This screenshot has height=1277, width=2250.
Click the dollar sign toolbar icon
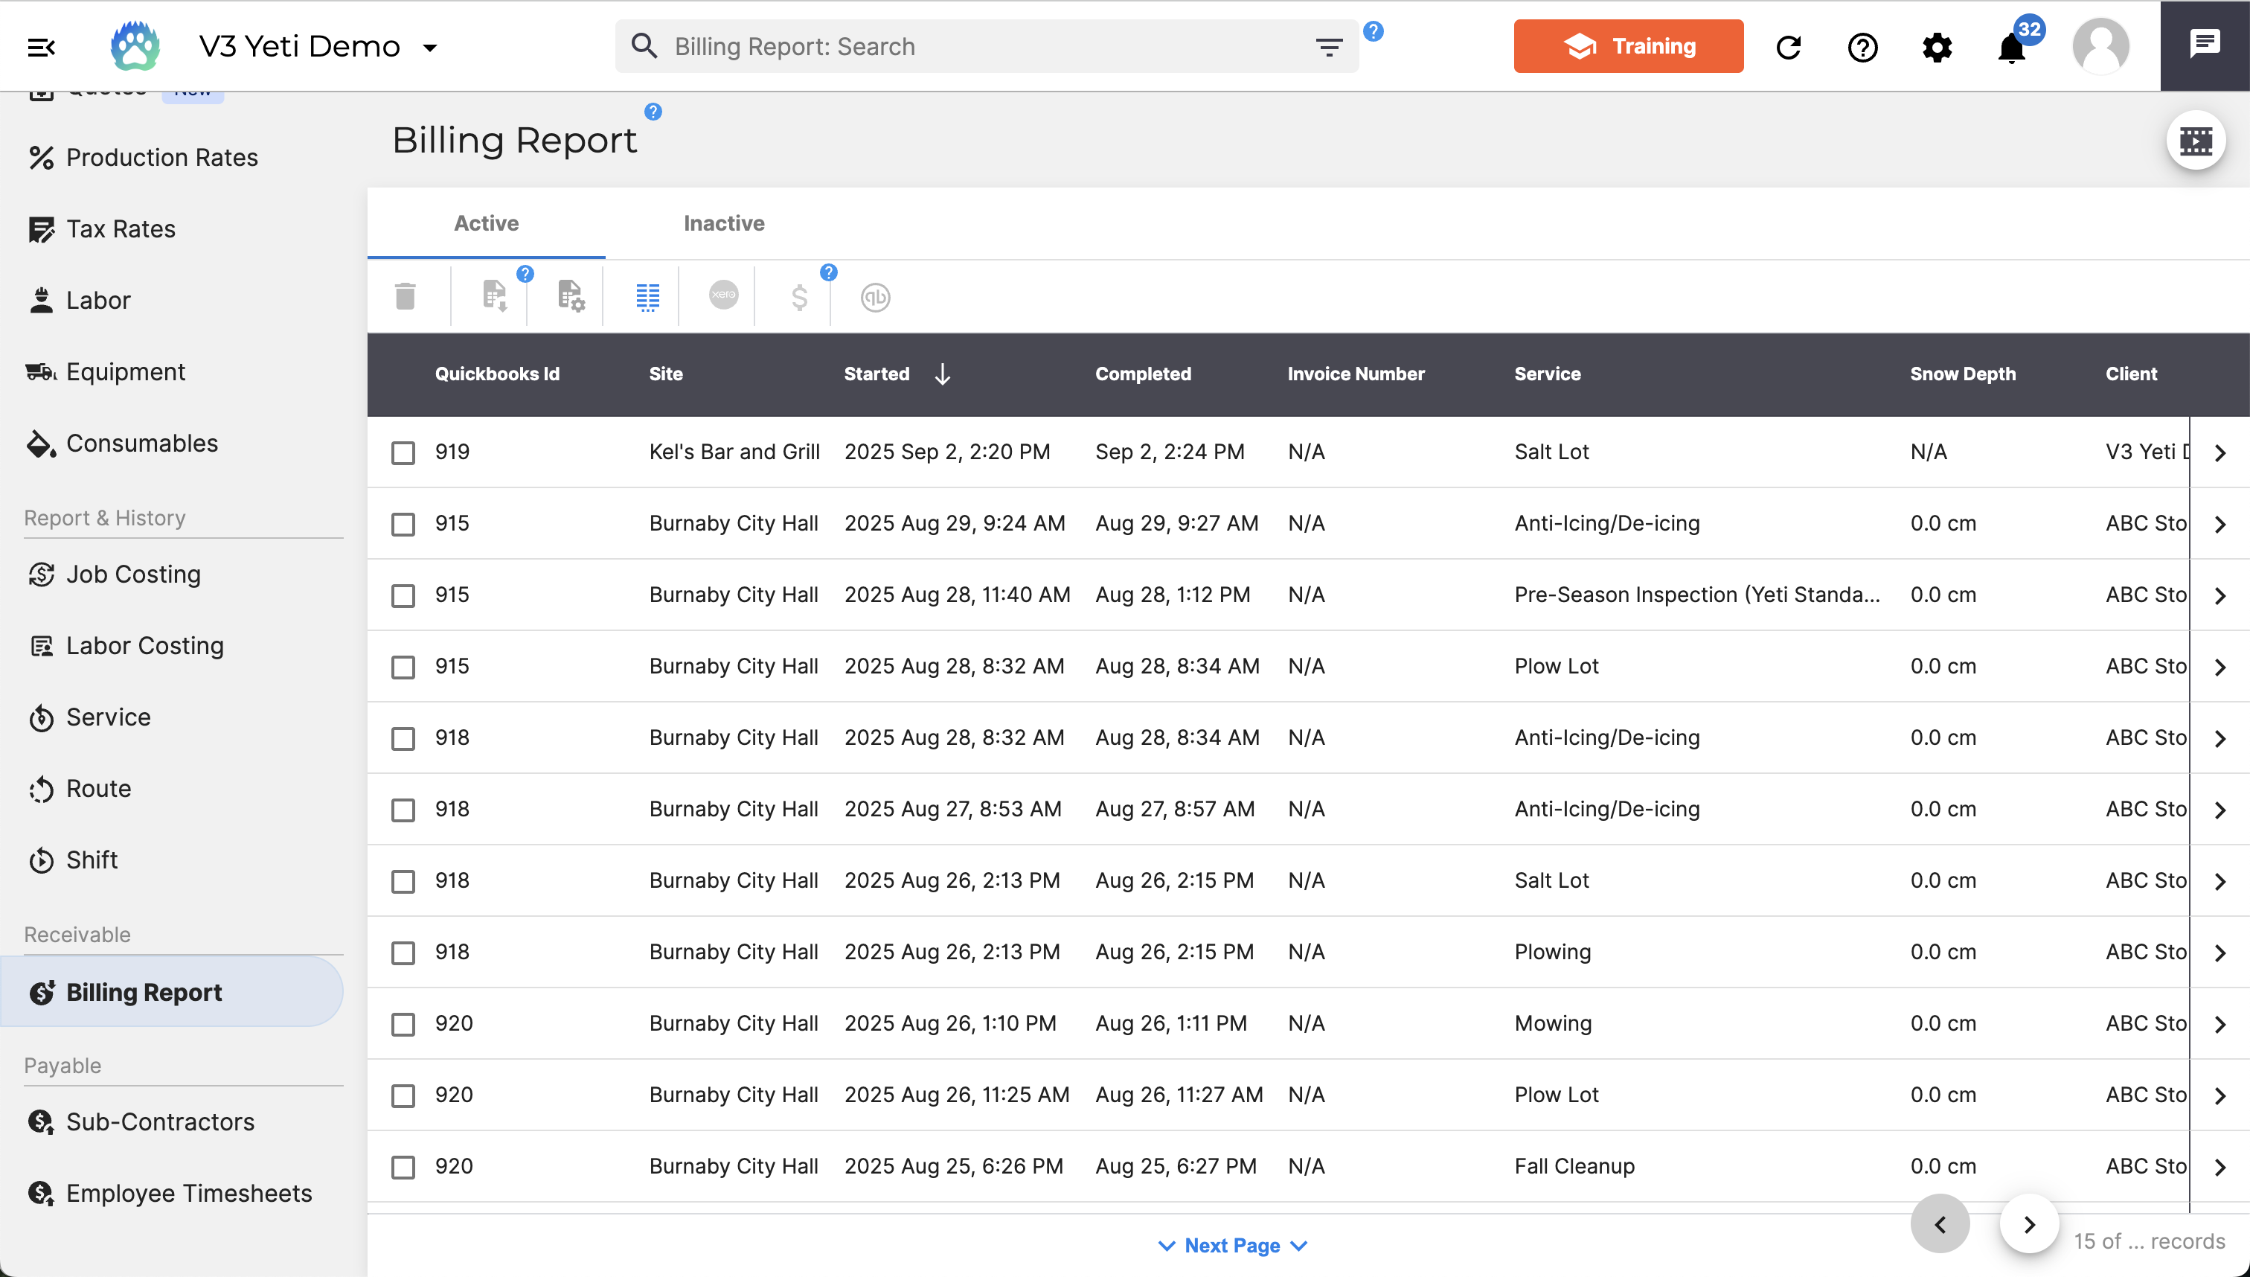799,298
